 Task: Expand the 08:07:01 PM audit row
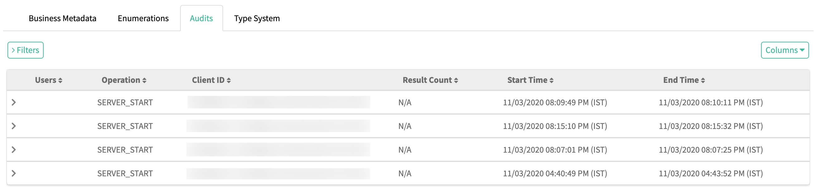pos(14,150)
